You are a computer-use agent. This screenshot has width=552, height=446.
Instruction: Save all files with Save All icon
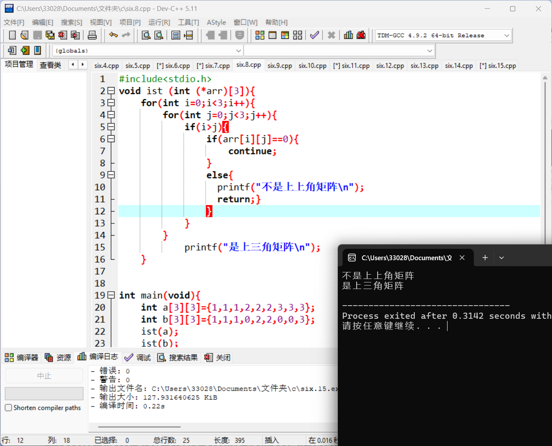[50, 35]
